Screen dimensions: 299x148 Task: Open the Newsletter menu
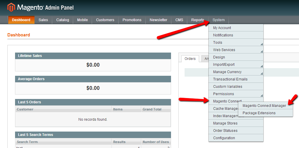[158, 20]
